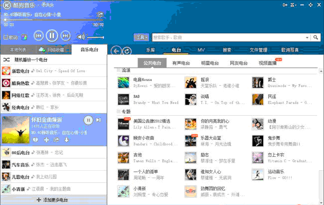Open the 电台 radio tab
Image resolution: width=324 pixels, height=205 pixels.
click(x=176, y=50)
